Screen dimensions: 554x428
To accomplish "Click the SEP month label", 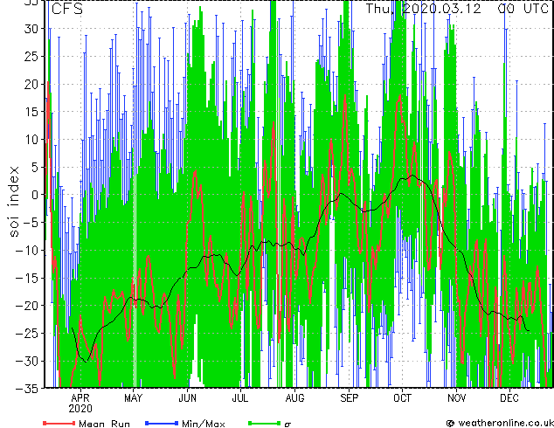I will coord(349,398).
